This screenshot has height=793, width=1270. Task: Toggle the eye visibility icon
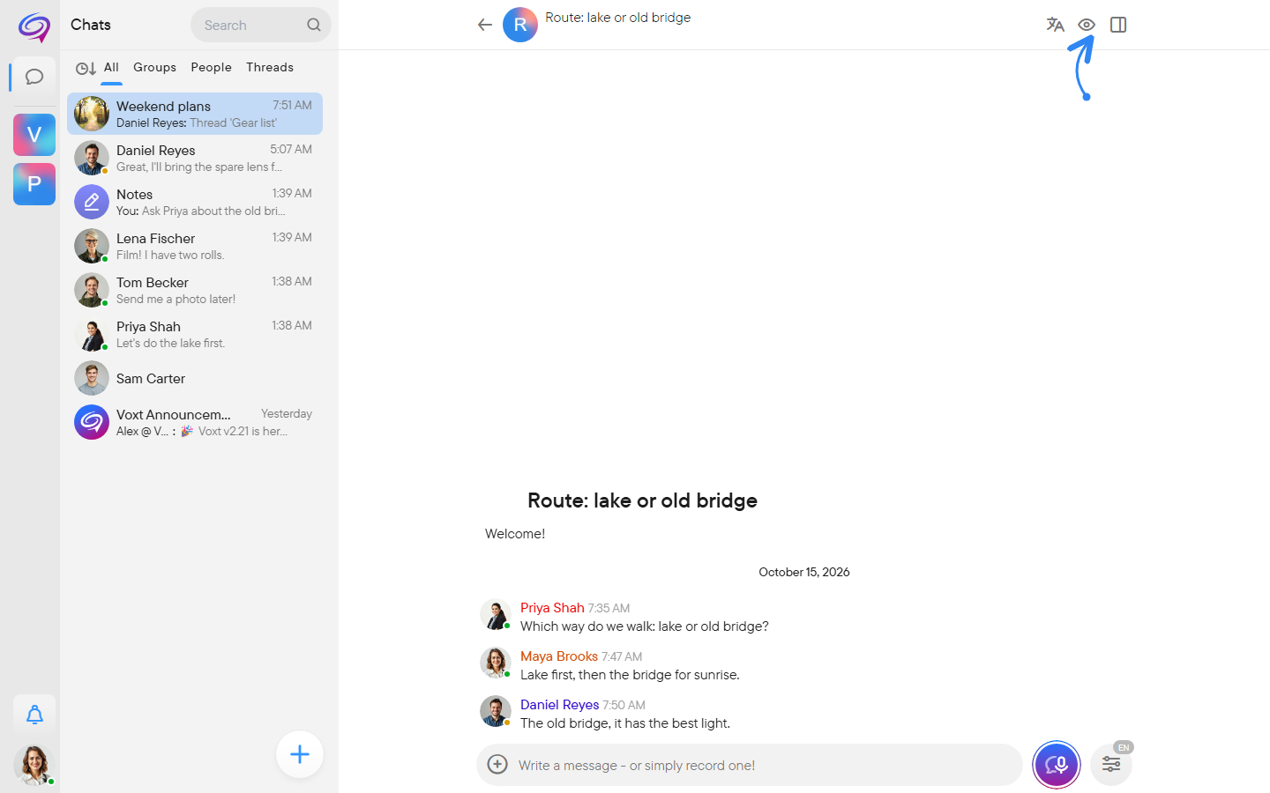[x=1087, y=25]
